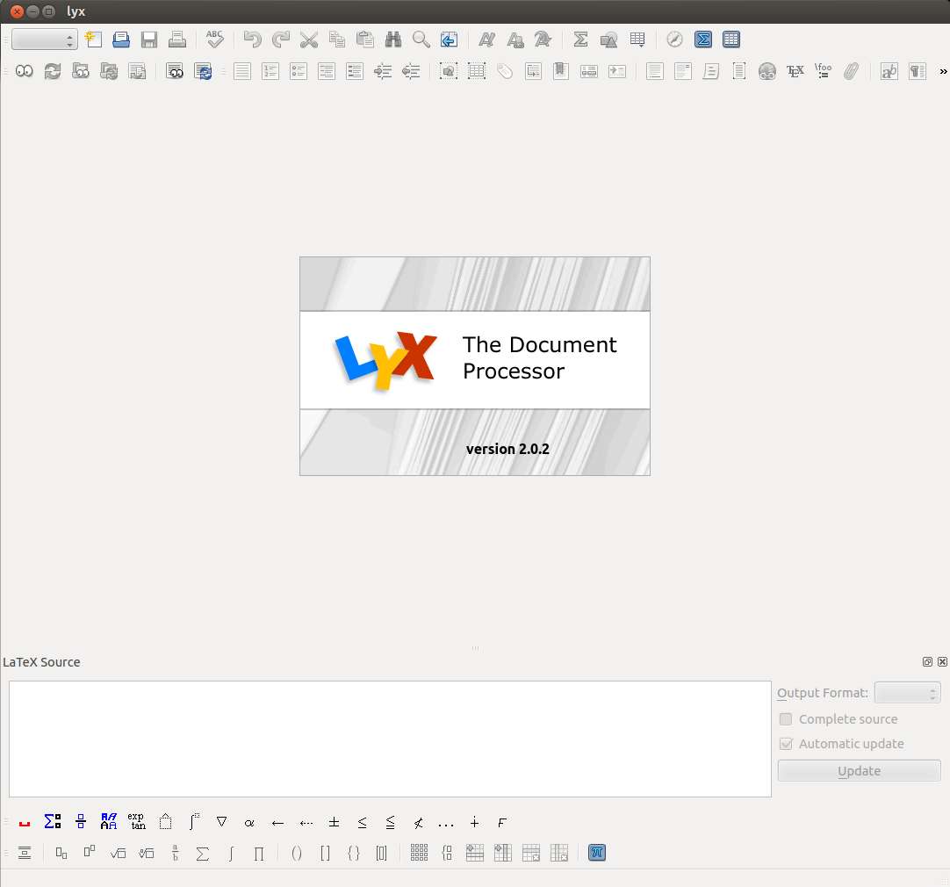Insert an integral symbol from the math toolbar
The height and width of the screenshot is (887, 950).
click(231, 853)
